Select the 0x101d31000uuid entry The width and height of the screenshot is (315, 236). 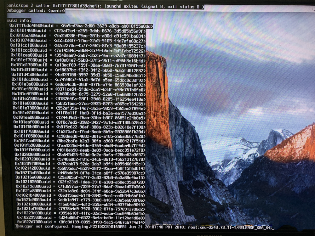pyautogui.click(x=78, y=70)
